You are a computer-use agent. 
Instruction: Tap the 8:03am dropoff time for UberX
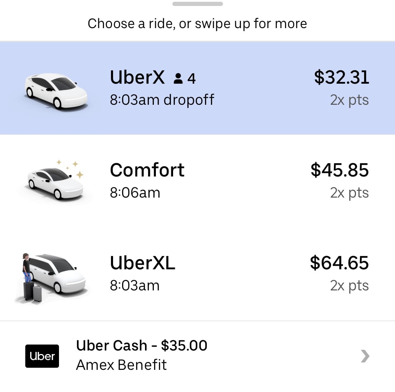click(x=162, y=100)
